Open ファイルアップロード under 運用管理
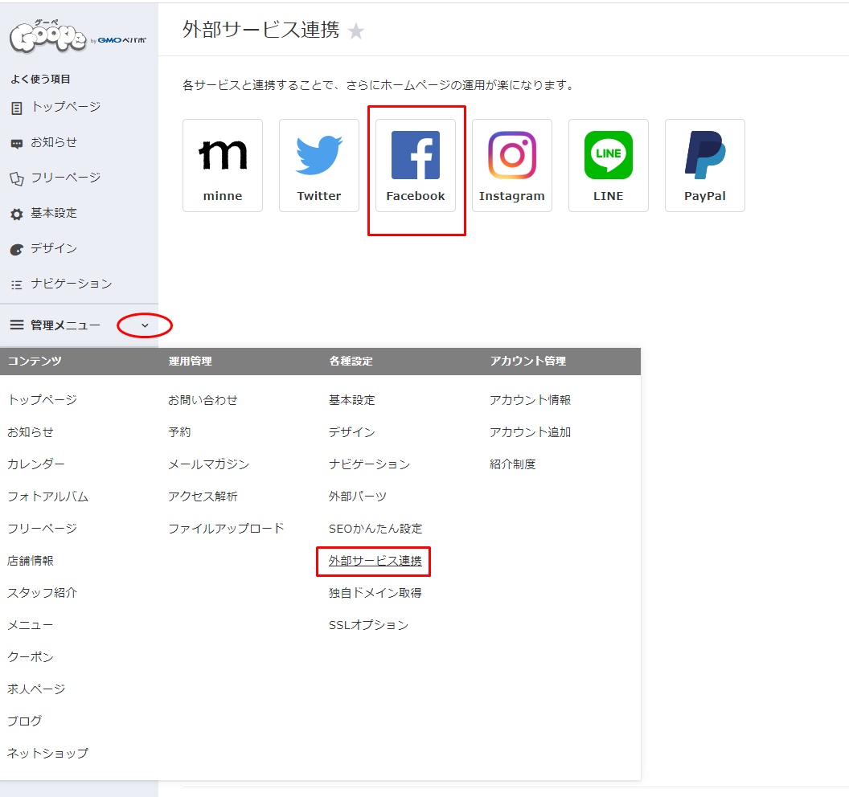Image resolution: width=849 pixels, height=797 pixels. point(226,528)
